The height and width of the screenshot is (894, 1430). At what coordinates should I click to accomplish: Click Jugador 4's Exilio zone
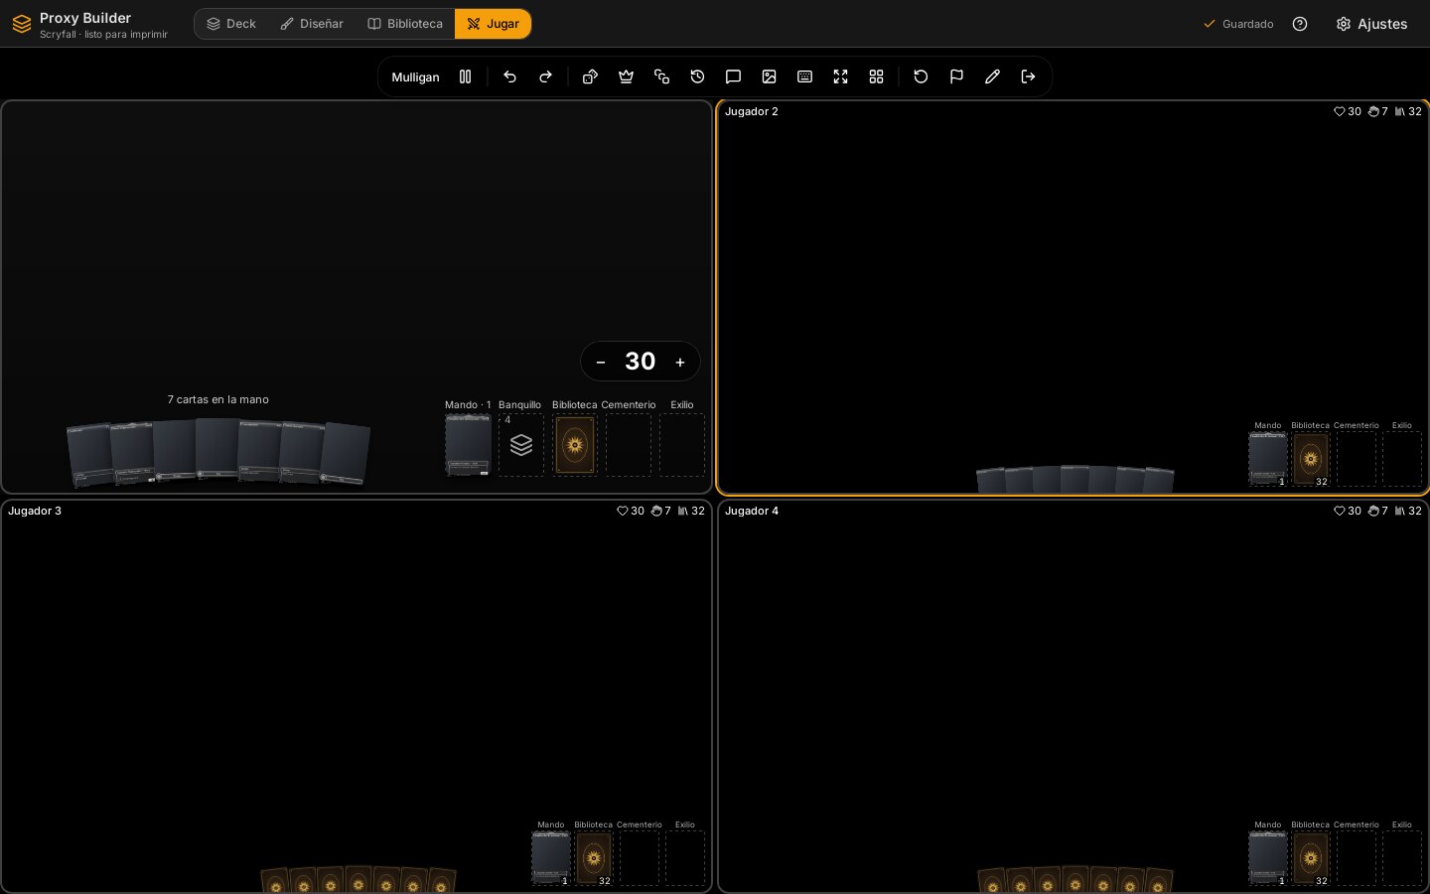tap(1402, 858)
